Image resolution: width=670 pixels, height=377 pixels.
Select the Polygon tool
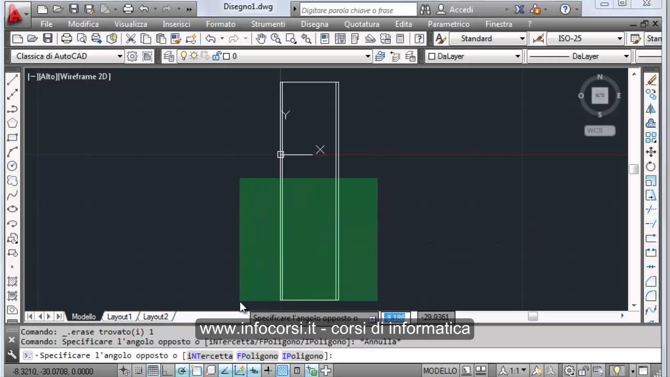[x=12, y=123]
